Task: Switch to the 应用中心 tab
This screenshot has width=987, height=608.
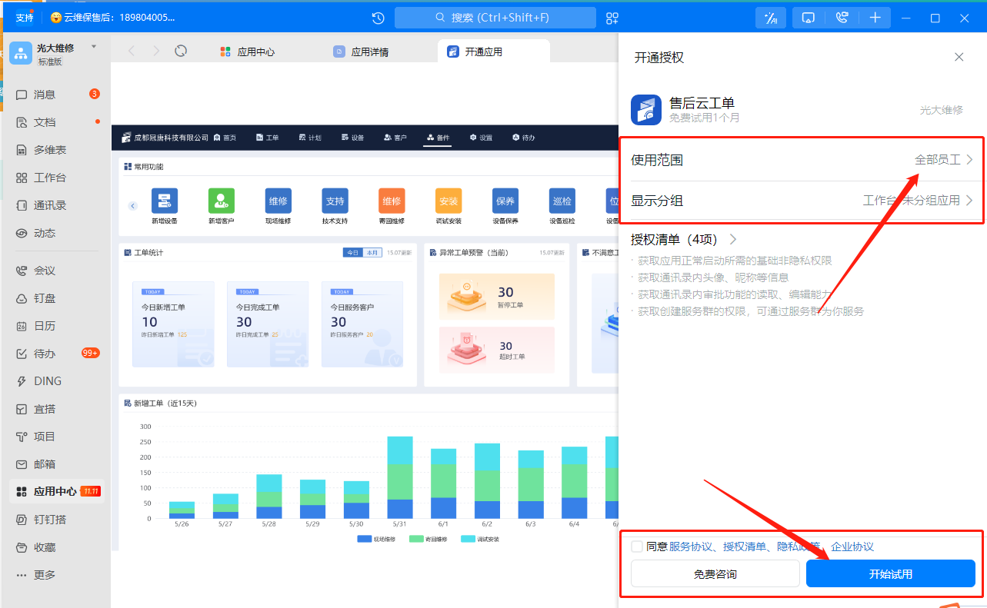Action: click(248, 52)
